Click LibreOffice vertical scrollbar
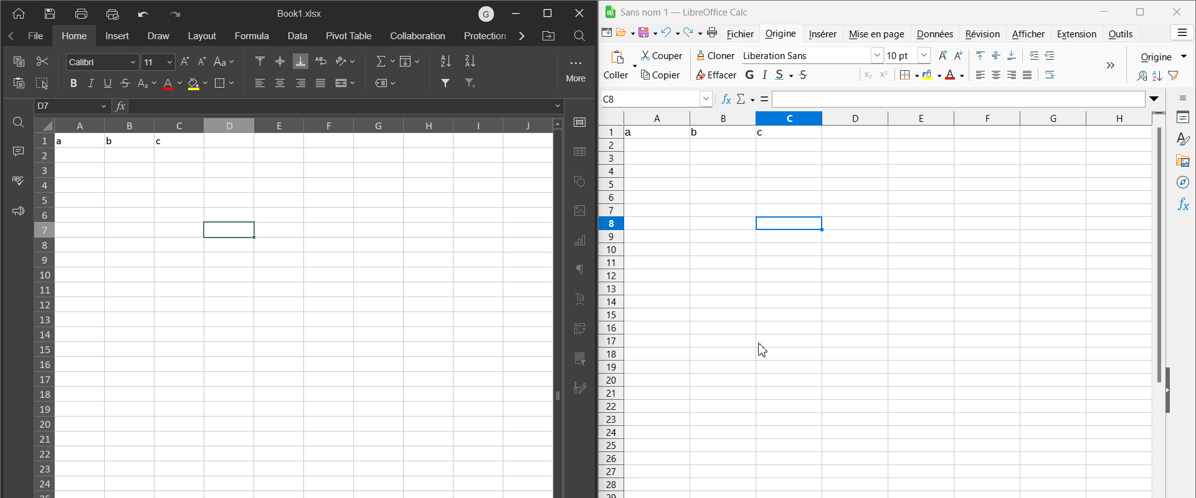This screenshot has width=1196, height=498. tap(1159, 255)
